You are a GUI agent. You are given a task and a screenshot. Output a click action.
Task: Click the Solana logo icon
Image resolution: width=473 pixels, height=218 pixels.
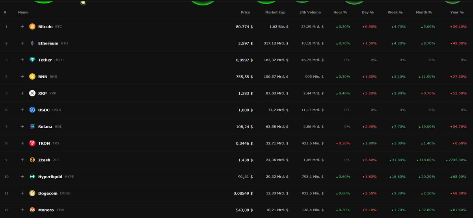[32, 127]
